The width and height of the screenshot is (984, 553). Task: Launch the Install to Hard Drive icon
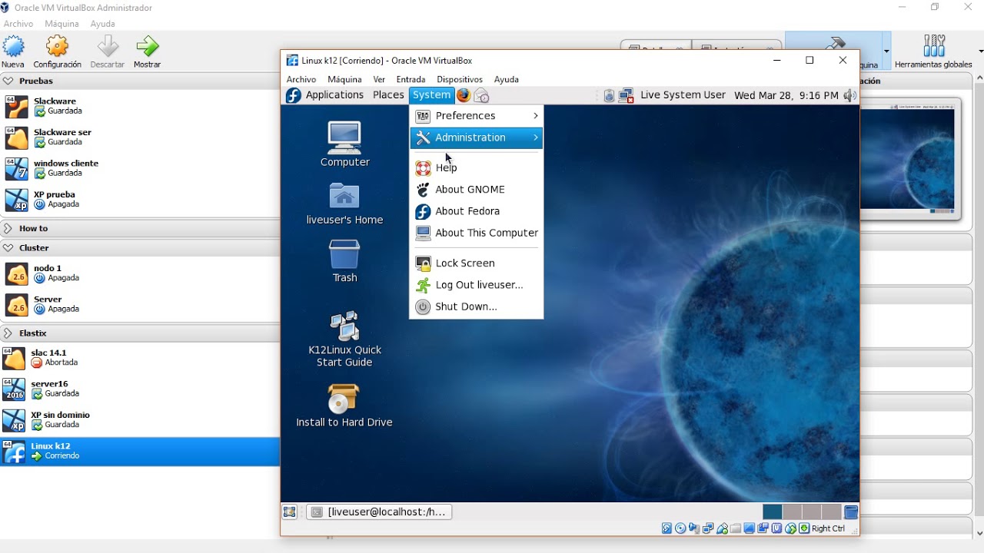(x=344, y=398)
